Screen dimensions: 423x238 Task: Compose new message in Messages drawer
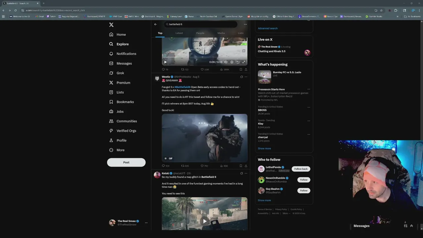click(x=405, y=226)
